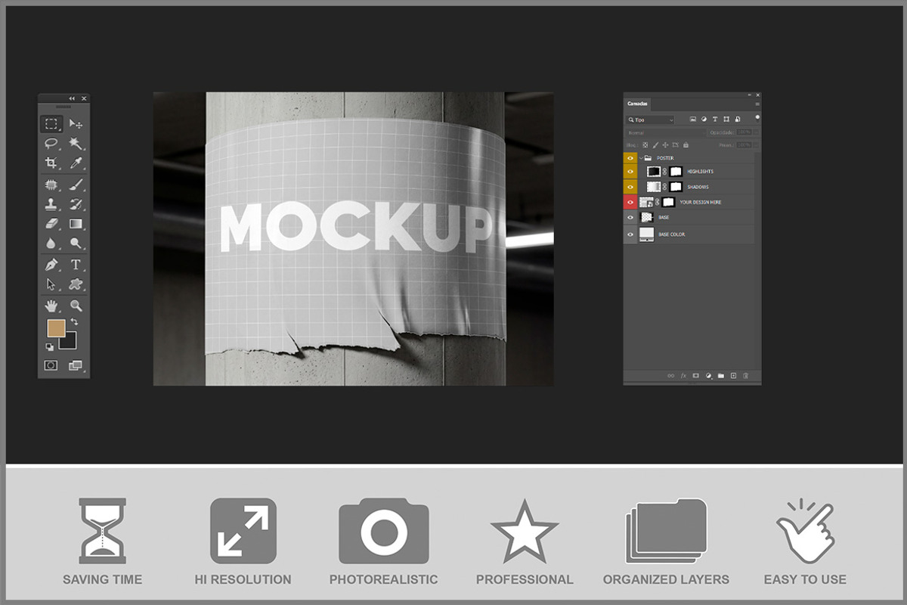The height and width of the screenshot is (605, 907).
Task: Lock transparent pixels
Action: 645,144
